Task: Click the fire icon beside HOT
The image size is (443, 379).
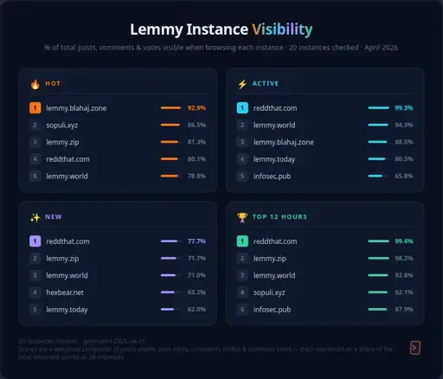Action: pos(35,84)
